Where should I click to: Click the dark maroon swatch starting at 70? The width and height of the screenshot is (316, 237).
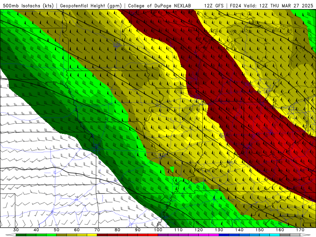pos(102,235)
